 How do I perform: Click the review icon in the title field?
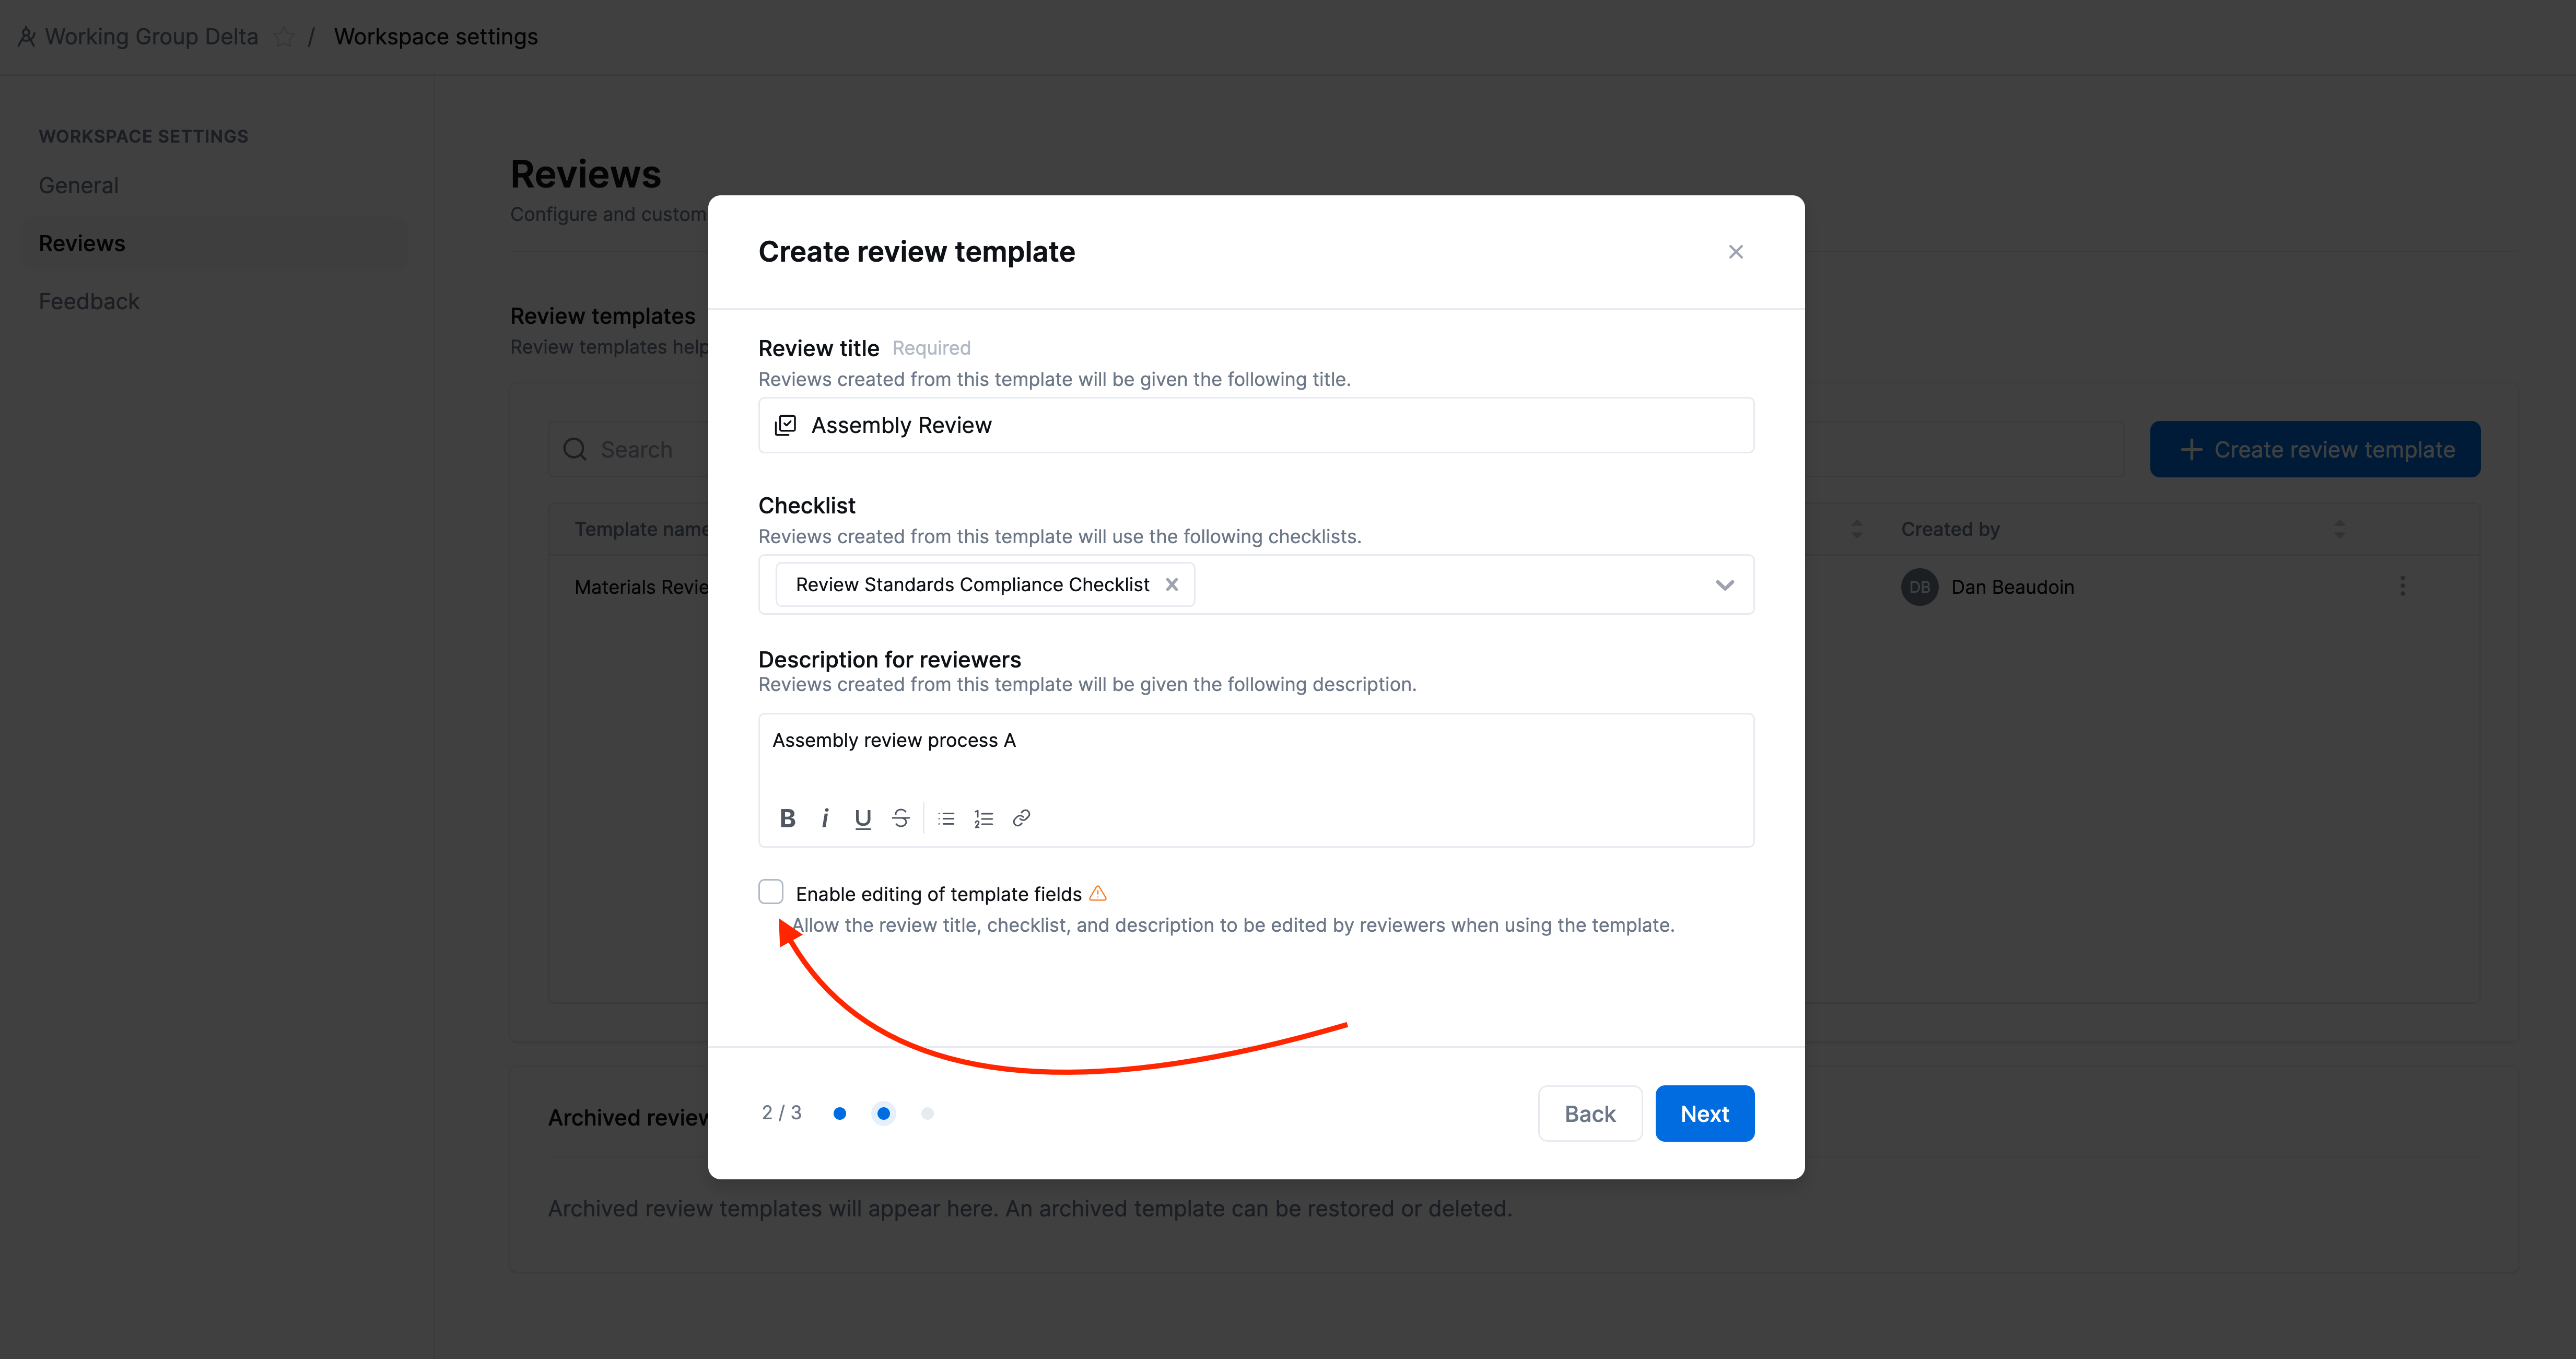click(786, 425)
